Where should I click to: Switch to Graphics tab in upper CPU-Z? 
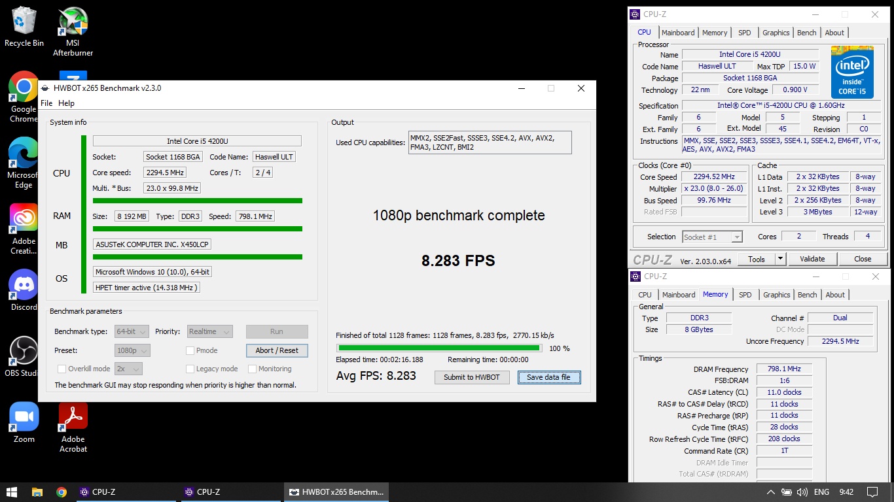(x=776, y=33)
